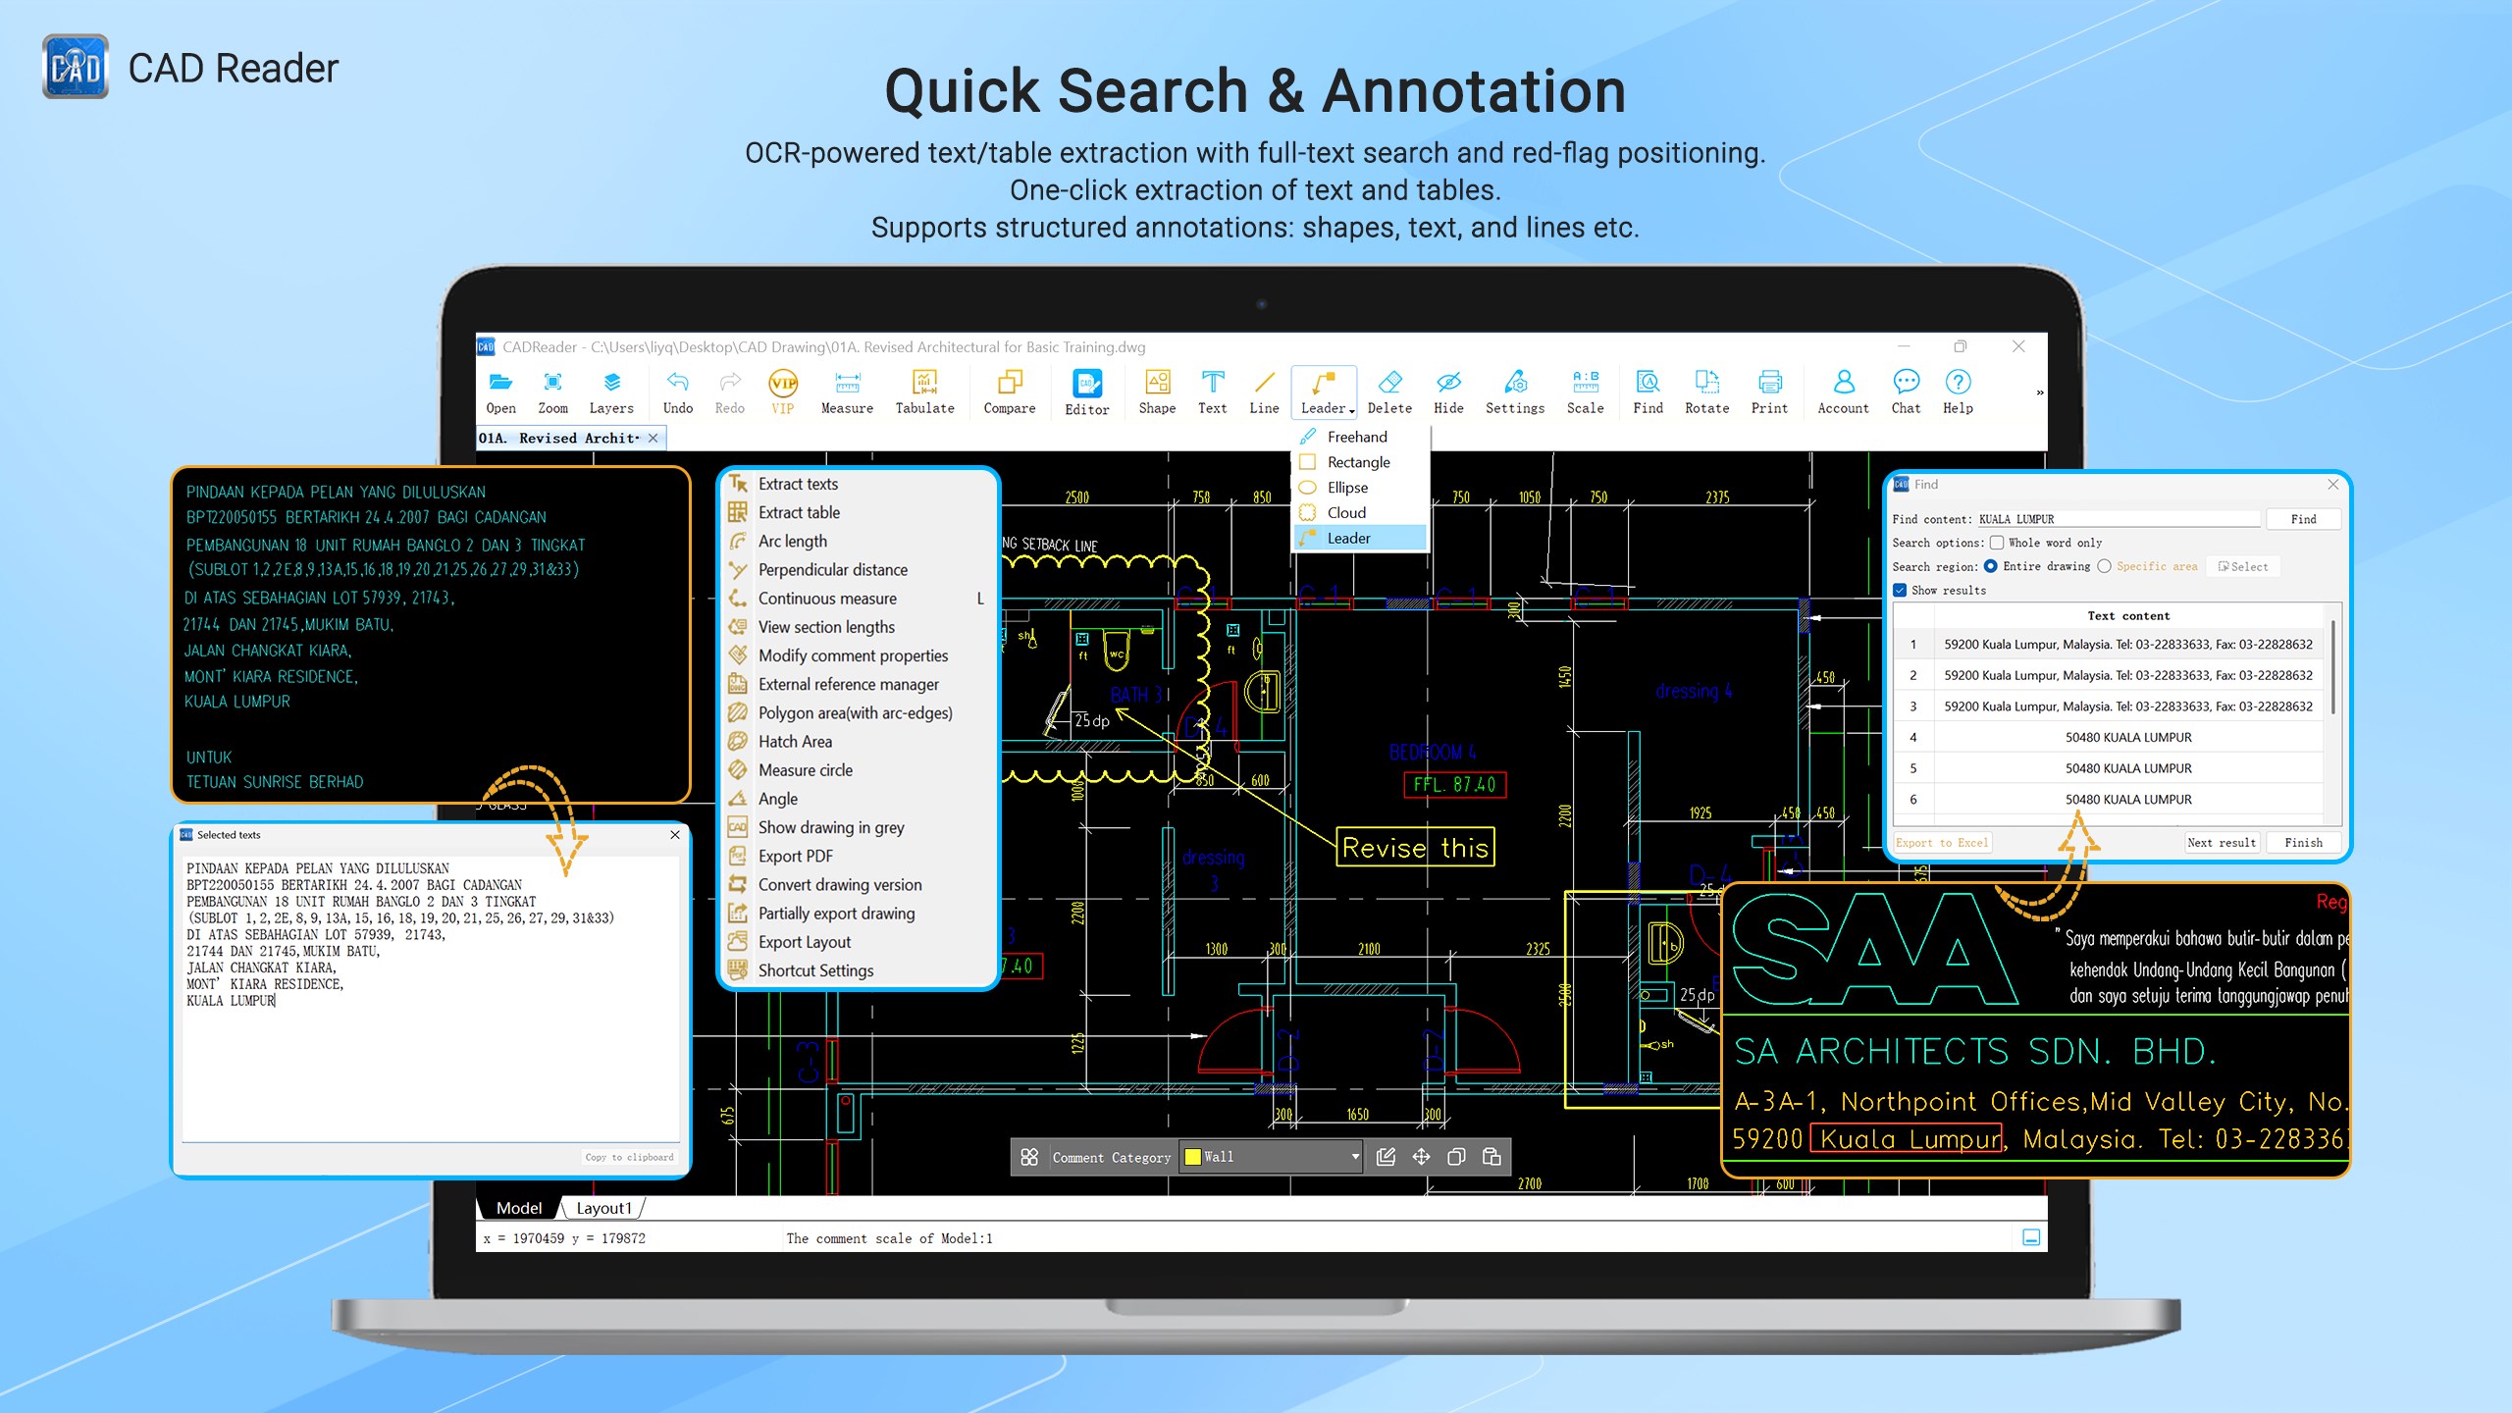This screenshot has height=1413, width=2512.
Task: Open the Account icon
Action: point(1843,392)
